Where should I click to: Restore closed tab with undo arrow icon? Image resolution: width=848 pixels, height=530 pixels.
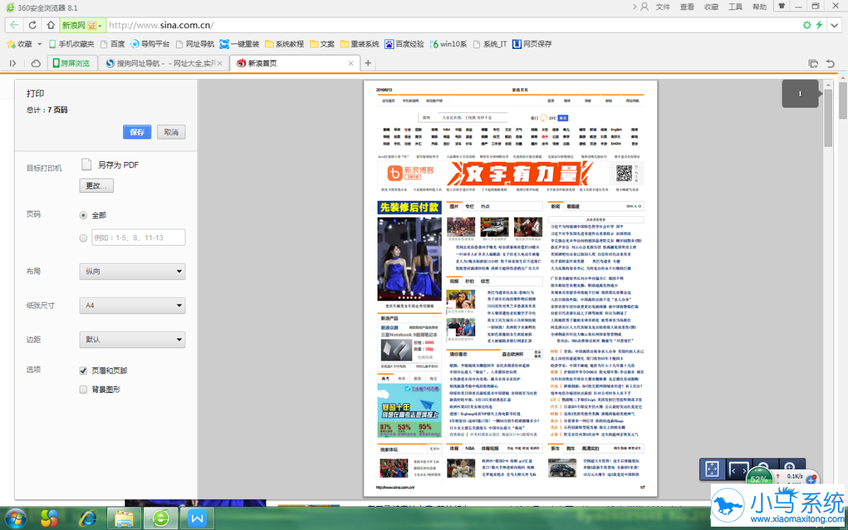pos(831,64)
